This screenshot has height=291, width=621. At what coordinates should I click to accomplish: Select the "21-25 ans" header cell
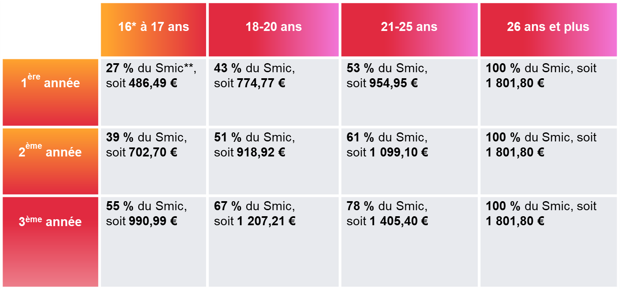coord(409,27)
